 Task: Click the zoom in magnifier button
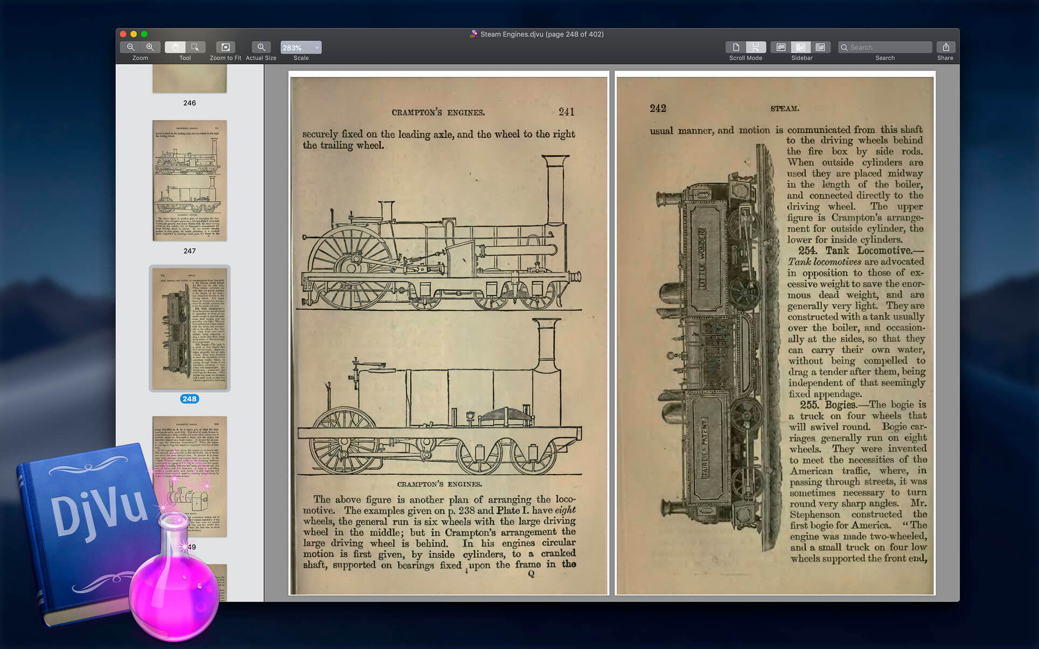150,47
